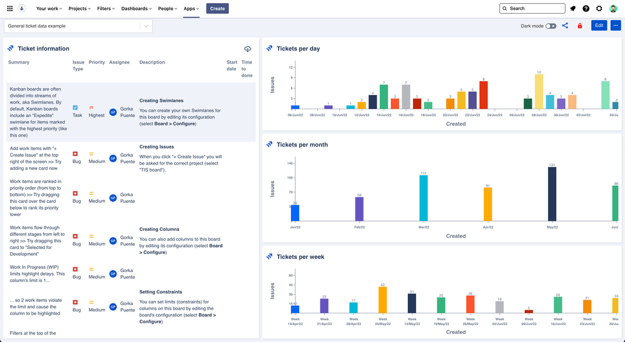Click the Search input field
This screenshot has height=342, width=625.
tap(532, 8)
